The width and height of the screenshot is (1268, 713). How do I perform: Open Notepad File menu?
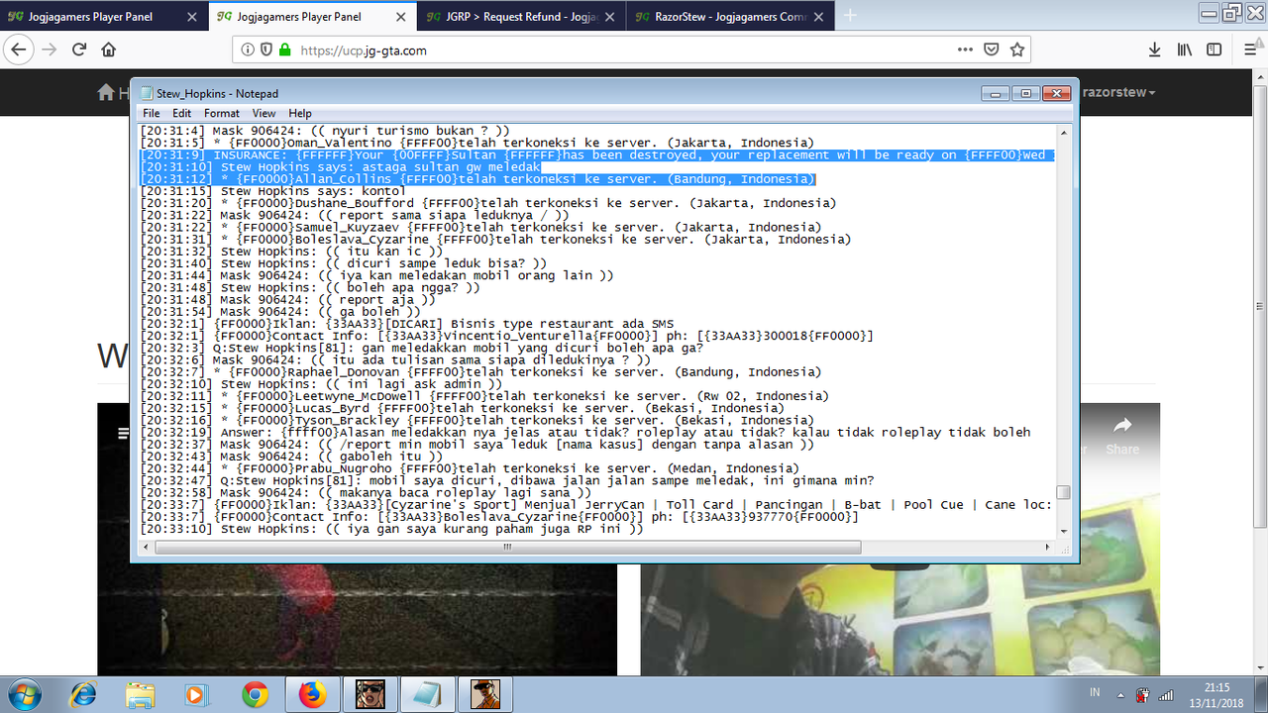tap(151, 113)
